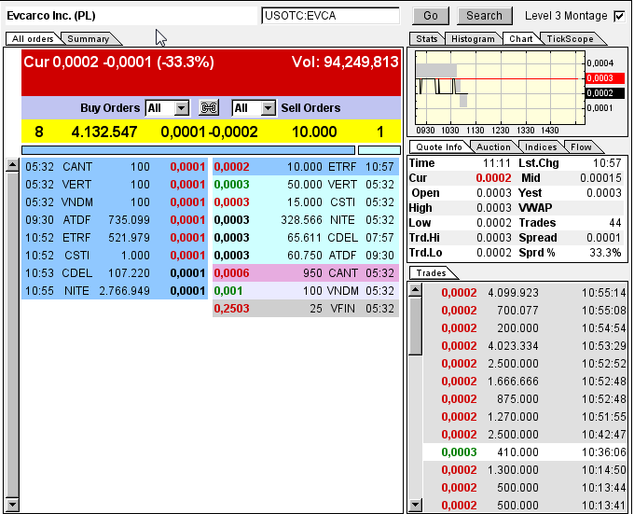634x514 pixels.
Task: Switch to the Summary tab
Action: [89, 39]
